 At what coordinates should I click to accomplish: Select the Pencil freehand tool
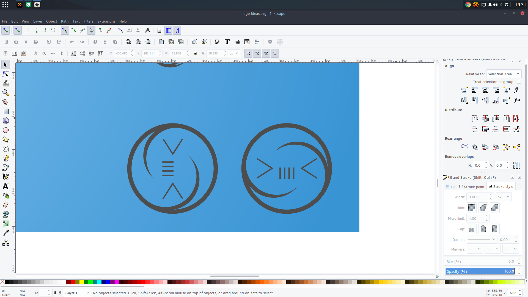point(5,158)
